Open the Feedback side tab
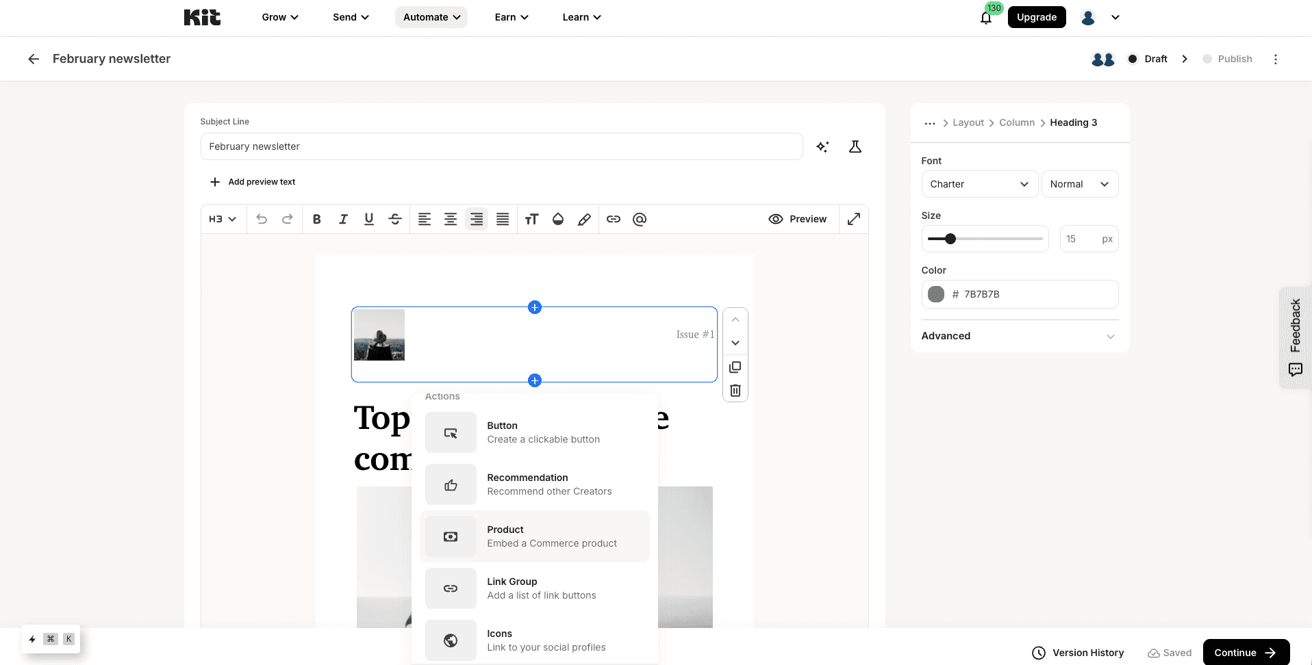 click(1296, 338)
